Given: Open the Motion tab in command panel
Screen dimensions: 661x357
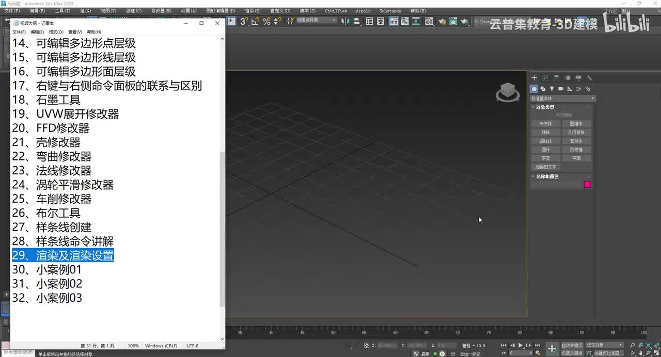Looking at the screenshot, I should pos(568,78).
